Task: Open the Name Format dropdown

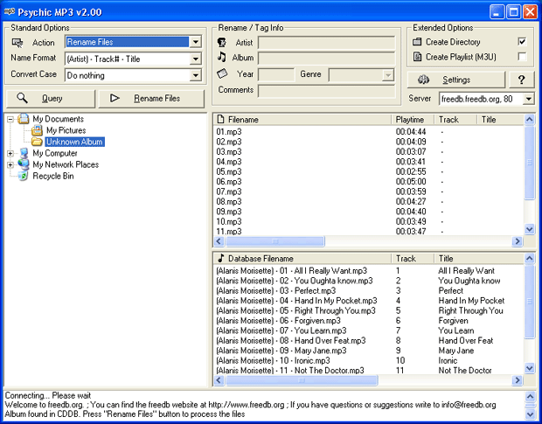Action: coord(196,59)
